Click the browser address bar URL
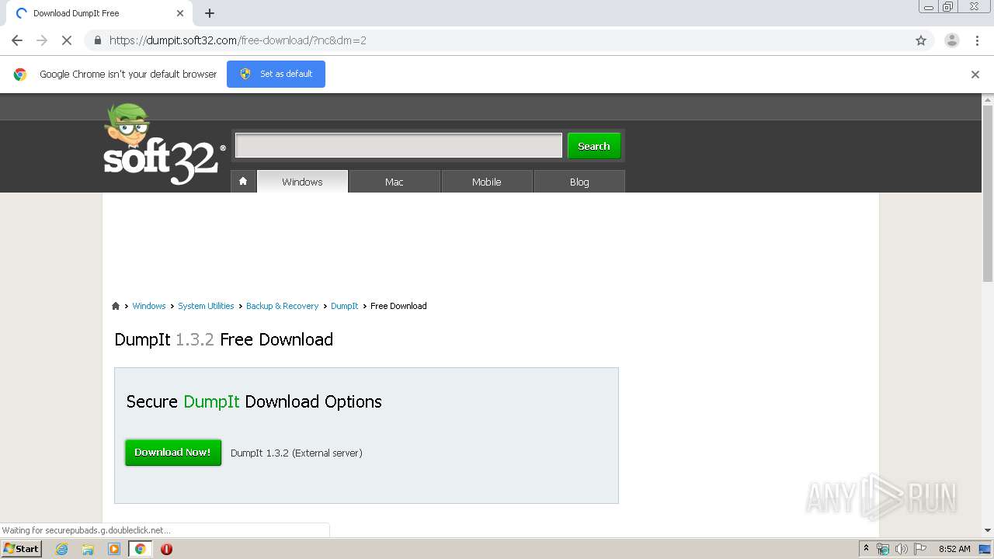 pos(238,40)
